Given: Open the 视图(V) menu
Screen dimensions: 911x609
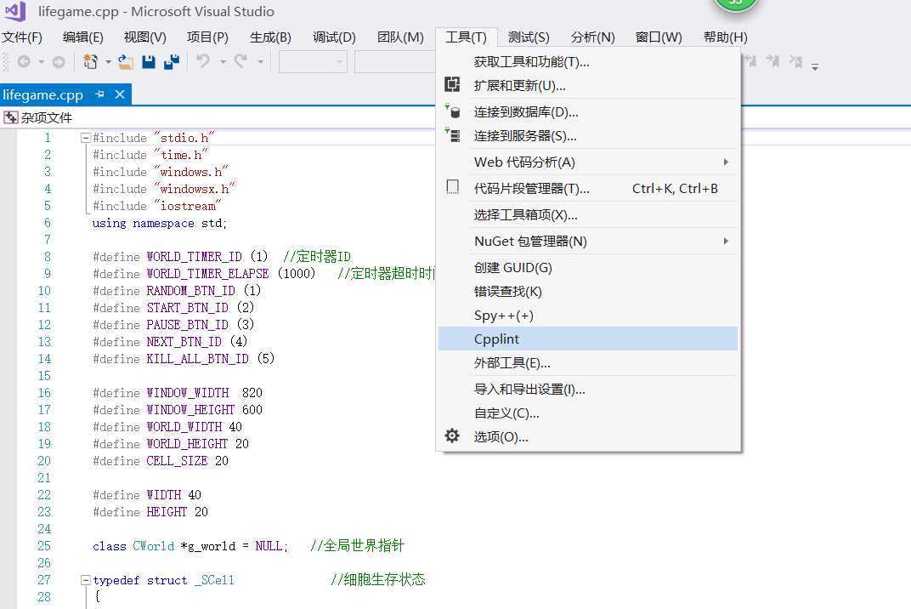Looking at the screenshot, I should click(145, 37).
